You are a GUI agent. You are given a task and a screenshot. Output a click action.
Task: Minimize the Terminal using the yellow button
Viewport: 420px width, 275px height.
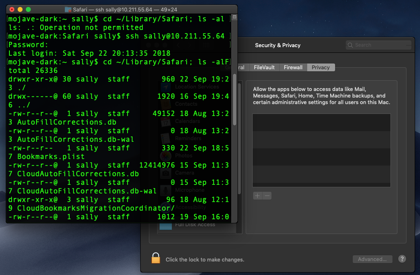pyautogui.click(x=20, y=9)
